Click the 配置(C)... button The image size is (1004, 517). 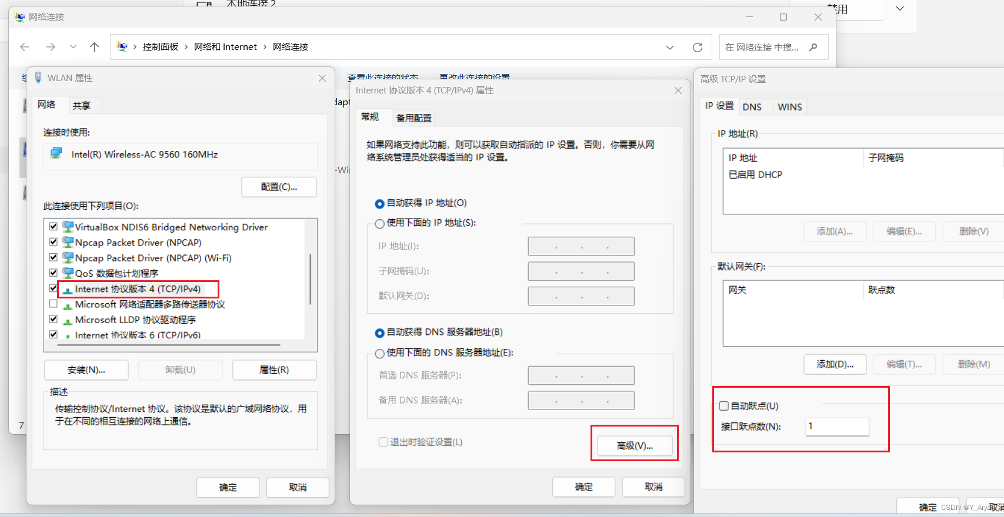pyautogui.click(x=279, y=187)
